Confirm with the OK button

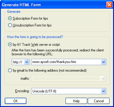[x=15, y=101]
